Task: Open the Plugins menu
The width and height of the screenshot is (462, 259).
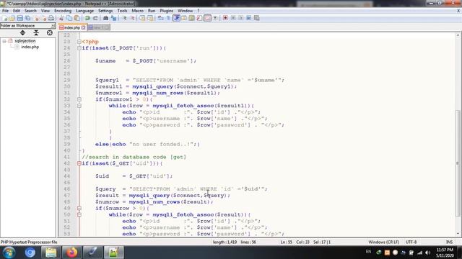Action: (x=167, y=11)
